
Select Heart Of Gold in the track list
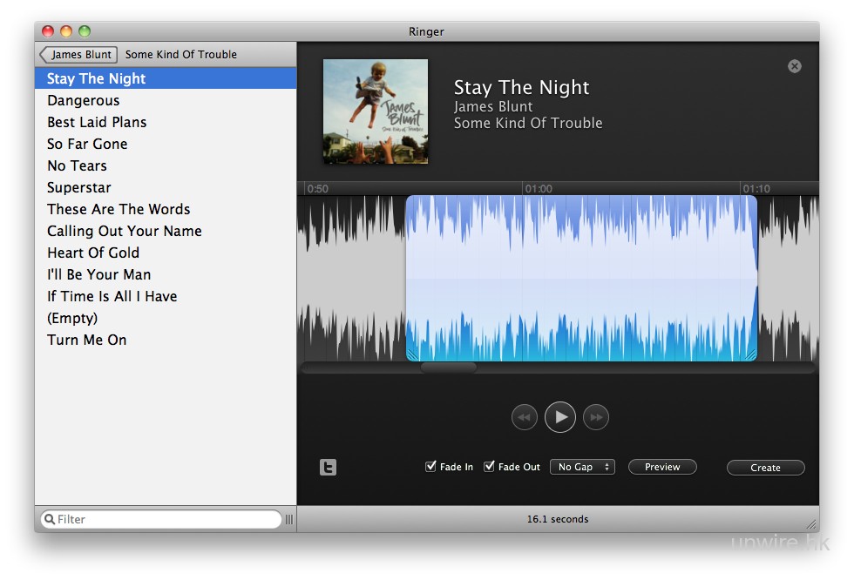[x=93, y=253]
